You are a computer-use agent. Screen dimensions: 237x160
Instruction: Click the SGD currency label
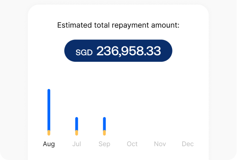[x=84, y=52]
